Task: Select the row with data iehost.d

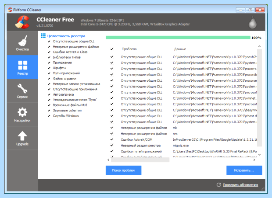Action: [183, 116]
